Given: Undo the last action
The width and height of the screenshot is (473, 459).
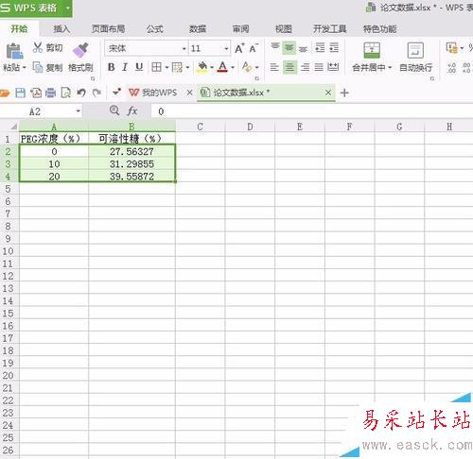Looking at the screenshot, I should (81, 93).
